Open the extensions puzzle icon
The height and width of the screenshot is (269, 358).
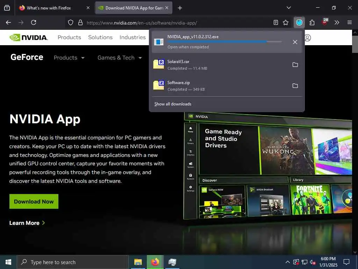tap(312, 22)
